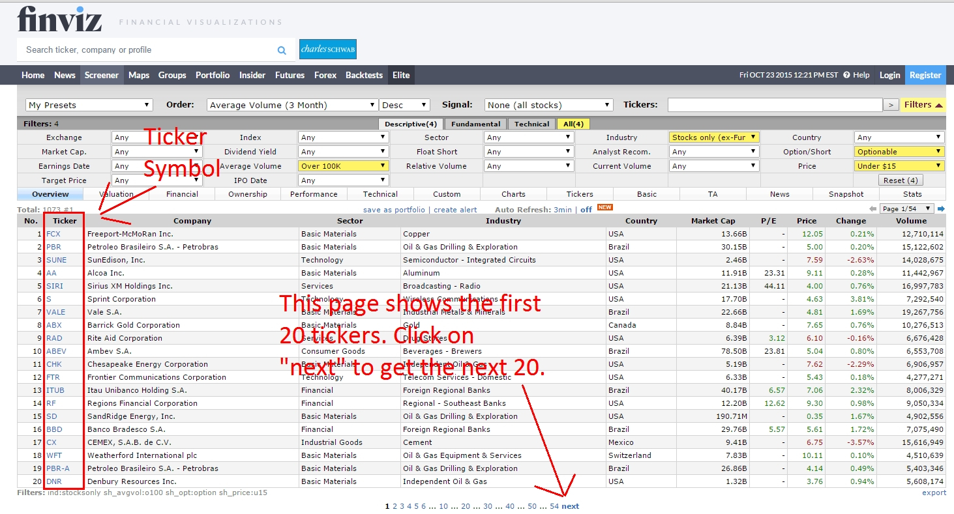Click the finviz logo
Screen dimensions: 954x514
point(59,19)
